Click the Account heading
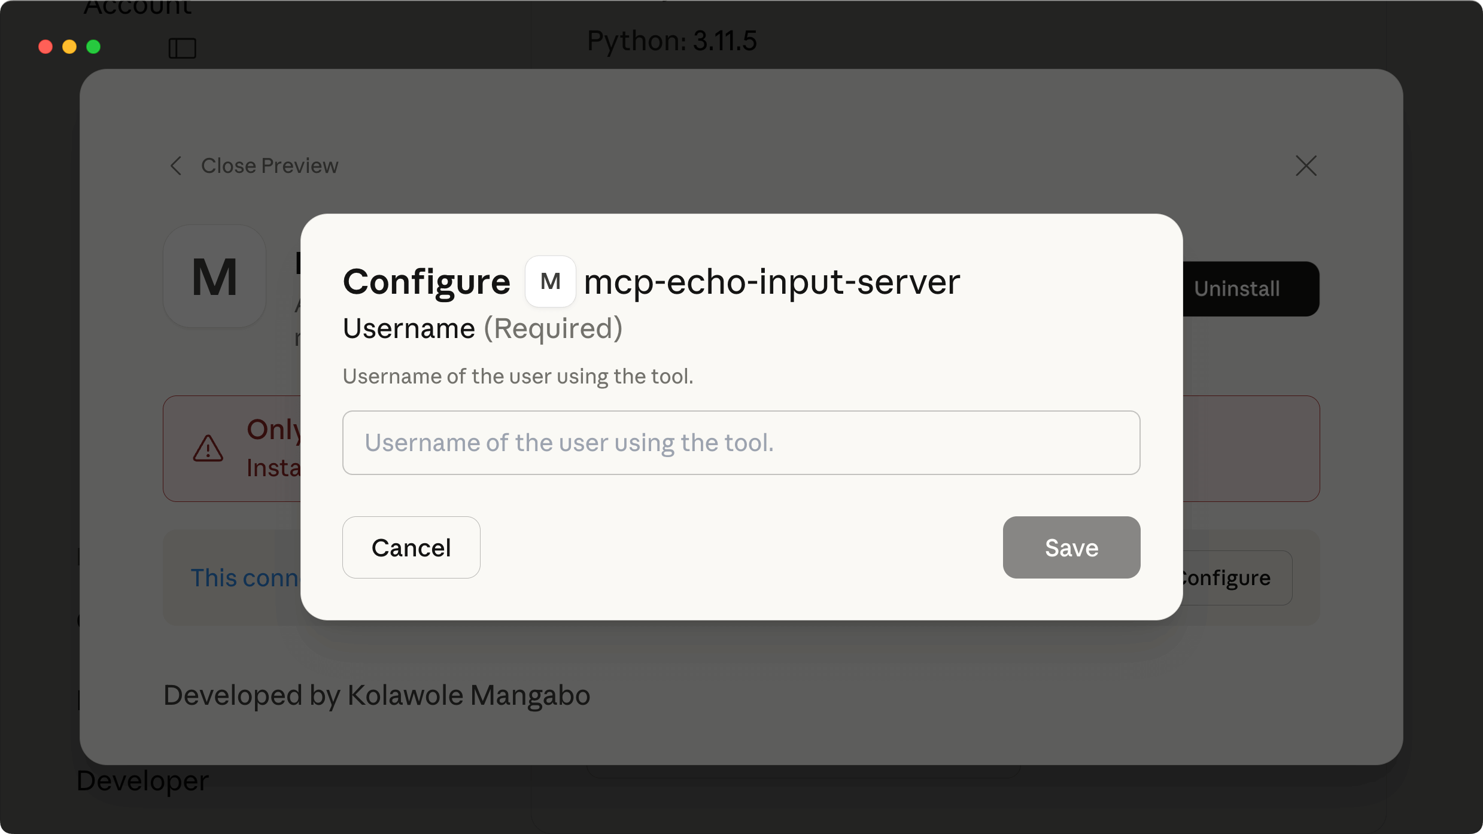The height and width of the screenshot is (834, 1483). pyautogui.click(x=138, y=8)
